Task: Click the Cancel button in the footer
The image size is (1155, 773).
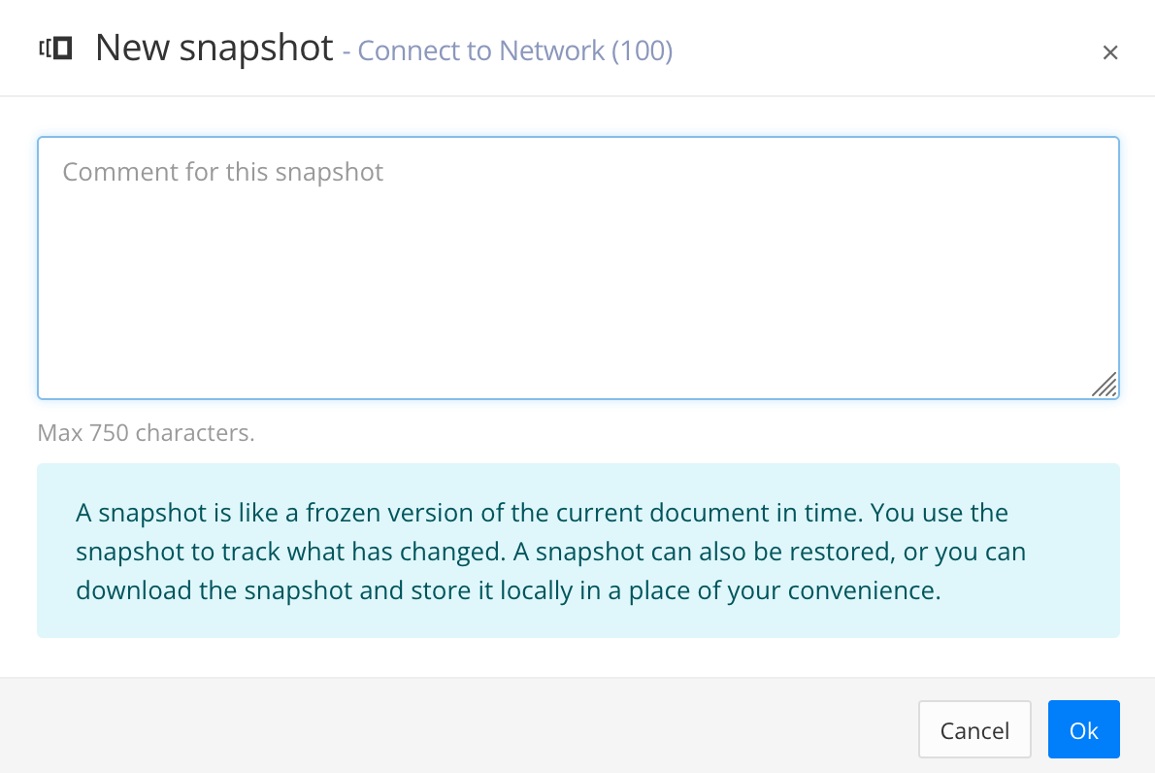Action: [973, 729]
